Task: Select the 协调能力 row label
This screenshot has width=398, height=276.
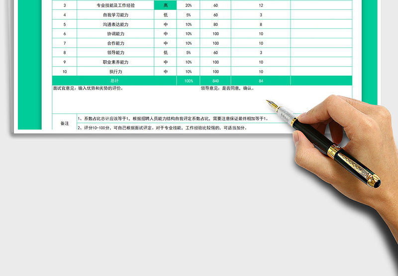Action: point(115,34)
